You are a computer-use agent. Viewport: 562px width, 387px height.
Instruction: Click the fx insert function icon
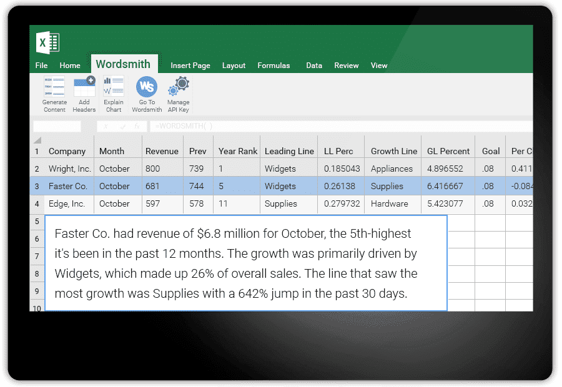[137, 126]
